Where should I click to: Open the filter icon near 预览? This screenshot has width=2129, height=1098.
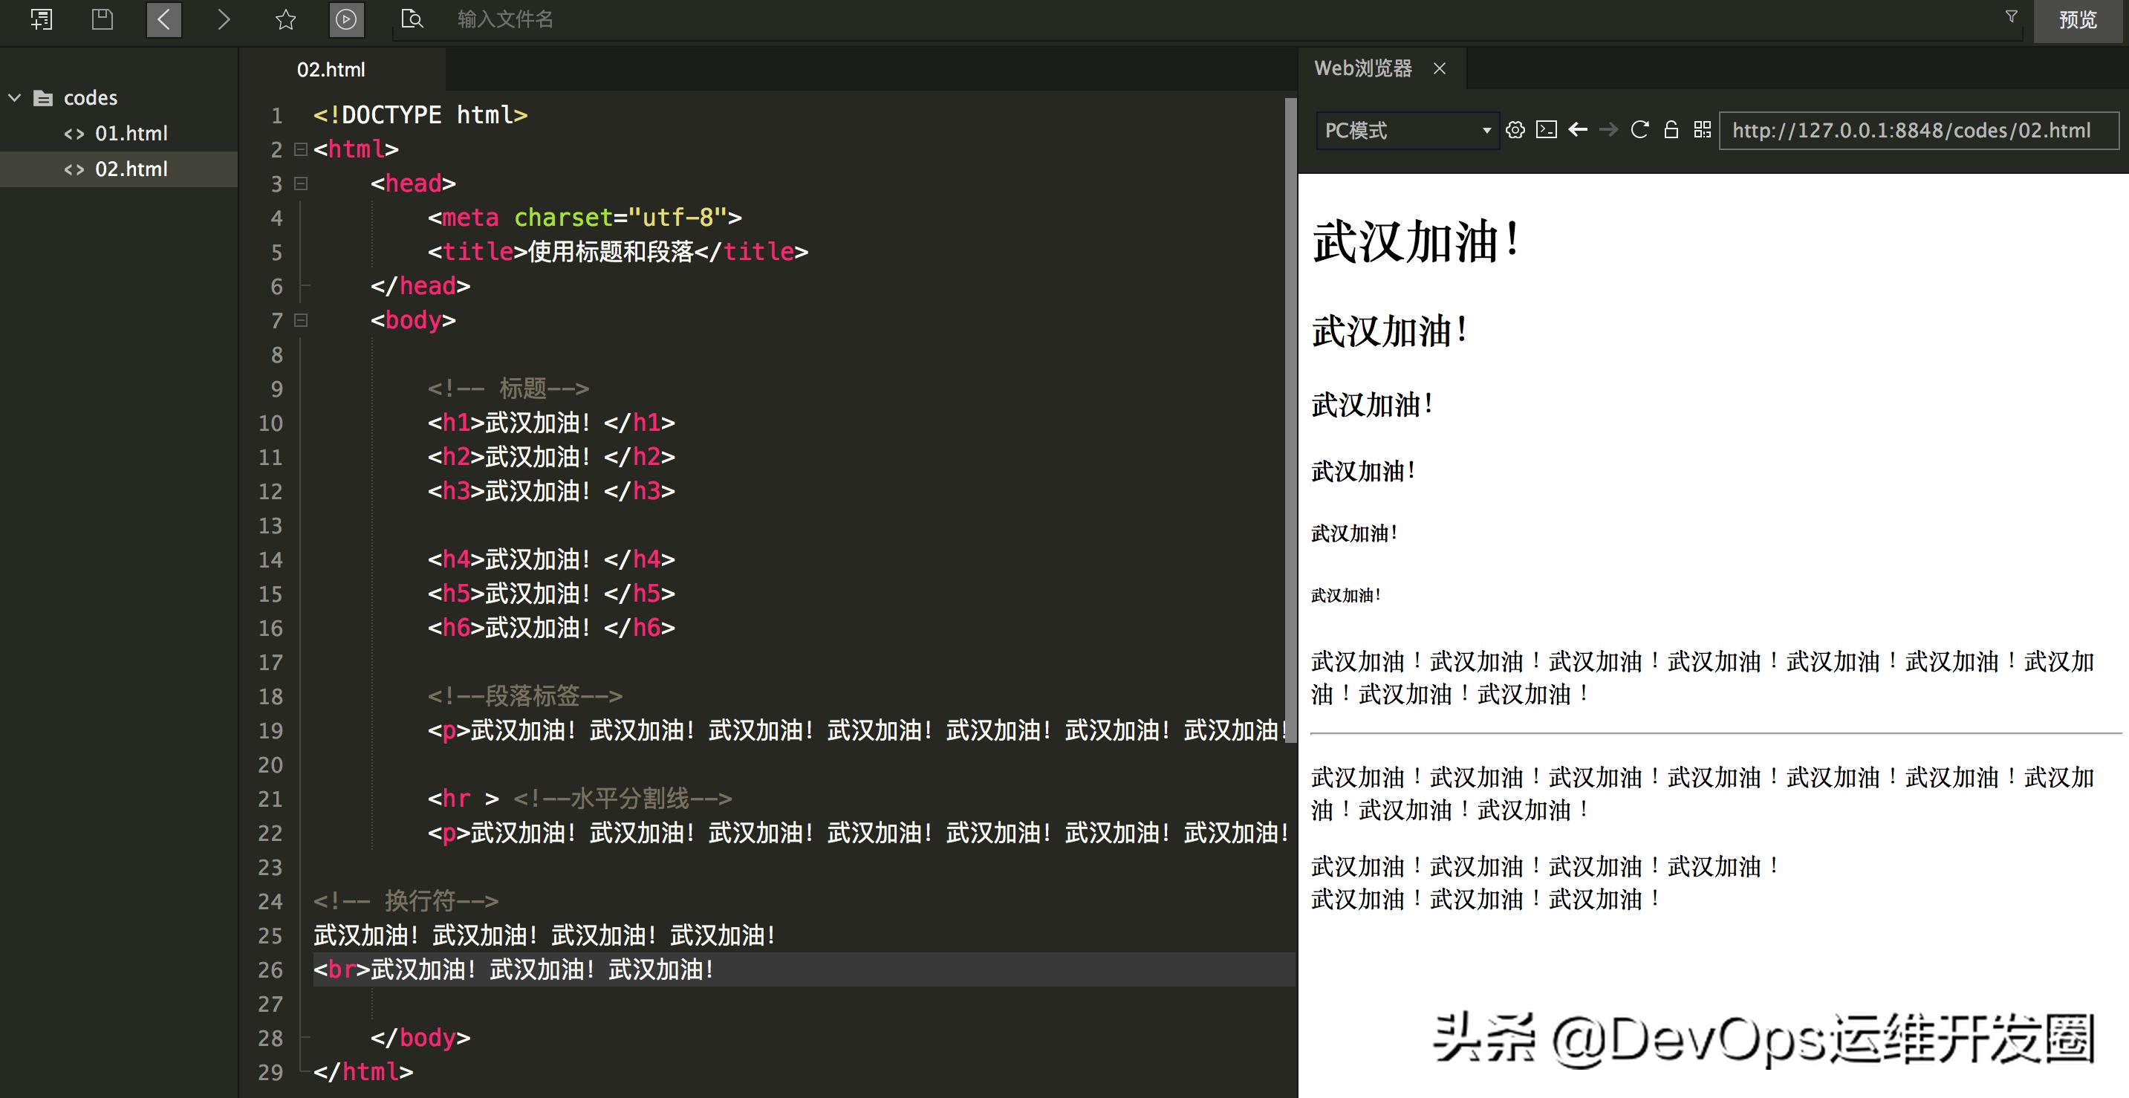point(2012,16)
